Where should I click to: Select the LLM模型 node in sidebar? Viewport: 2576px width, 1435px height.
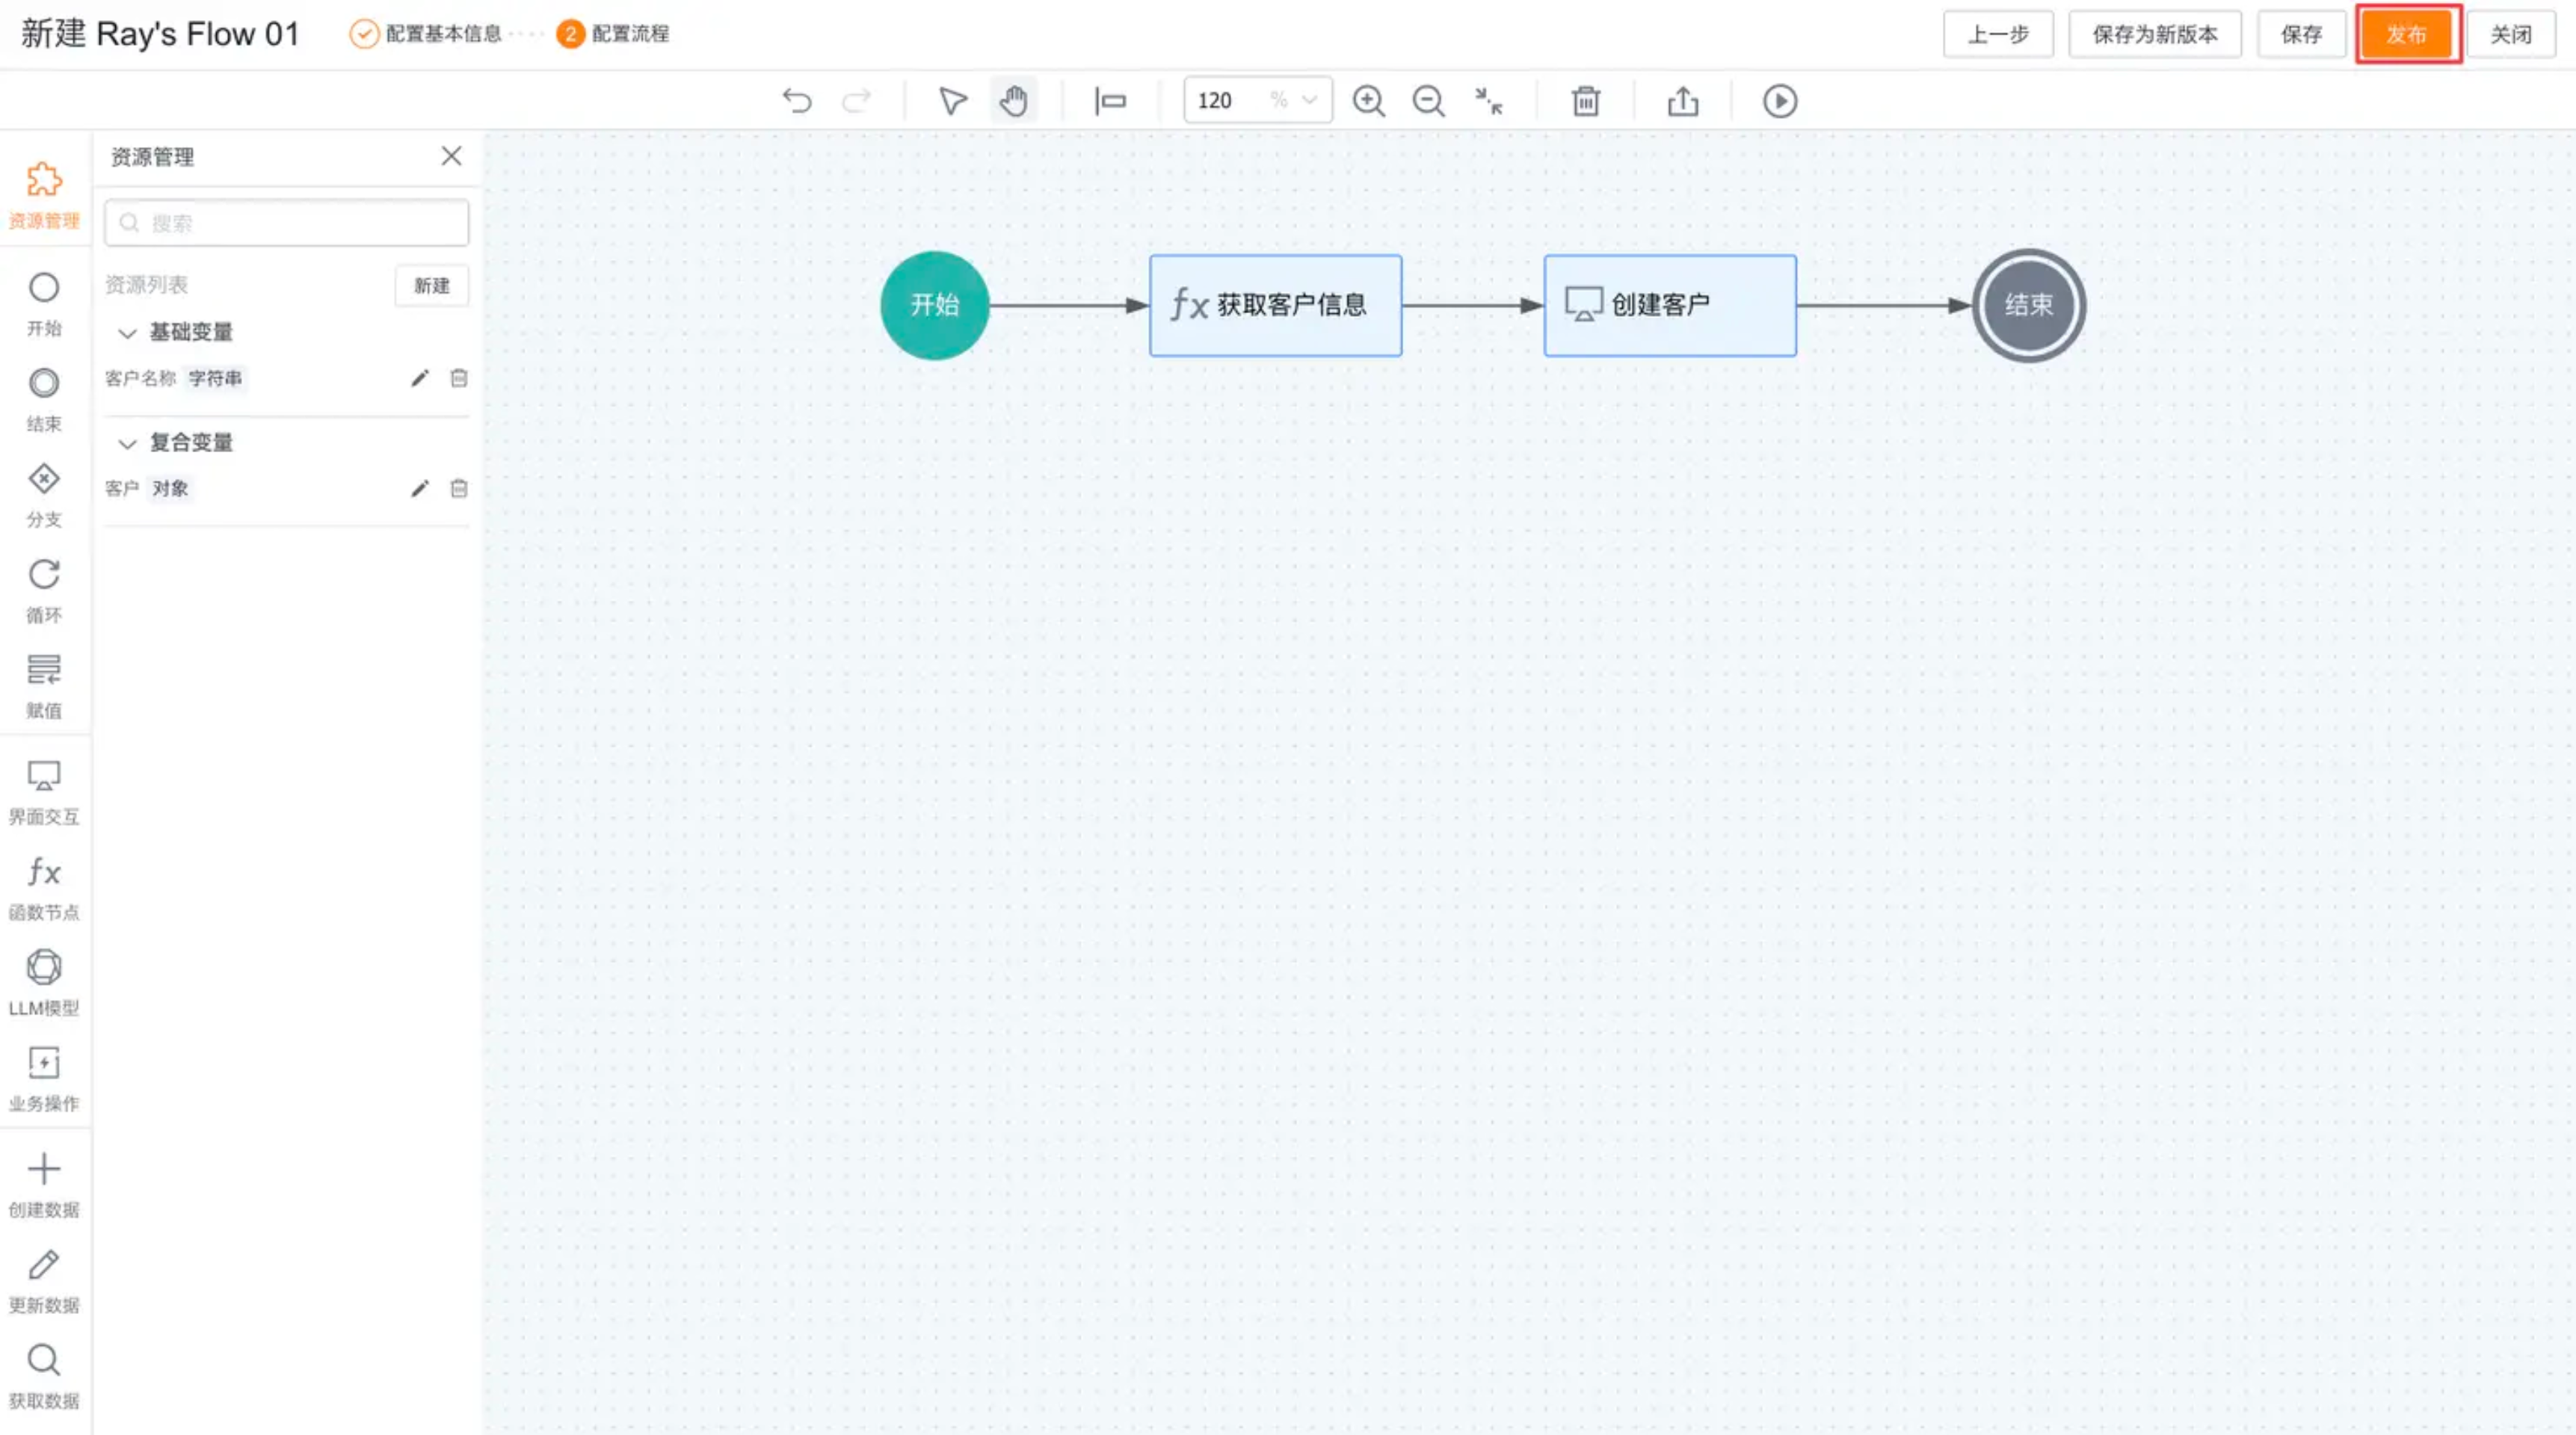point(44,981)
